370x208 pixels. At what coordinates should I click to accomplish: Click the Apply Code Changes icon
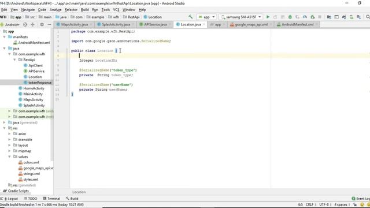[283, 17]
